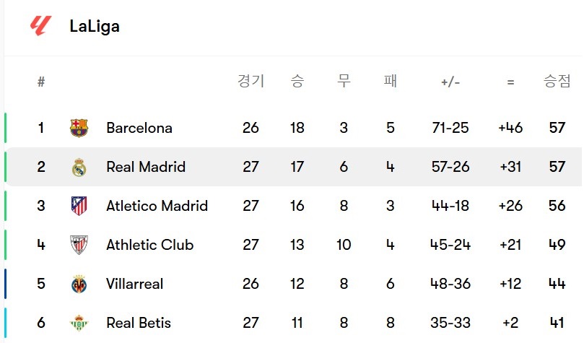Select the Real Madrid team name

point(146,168)
